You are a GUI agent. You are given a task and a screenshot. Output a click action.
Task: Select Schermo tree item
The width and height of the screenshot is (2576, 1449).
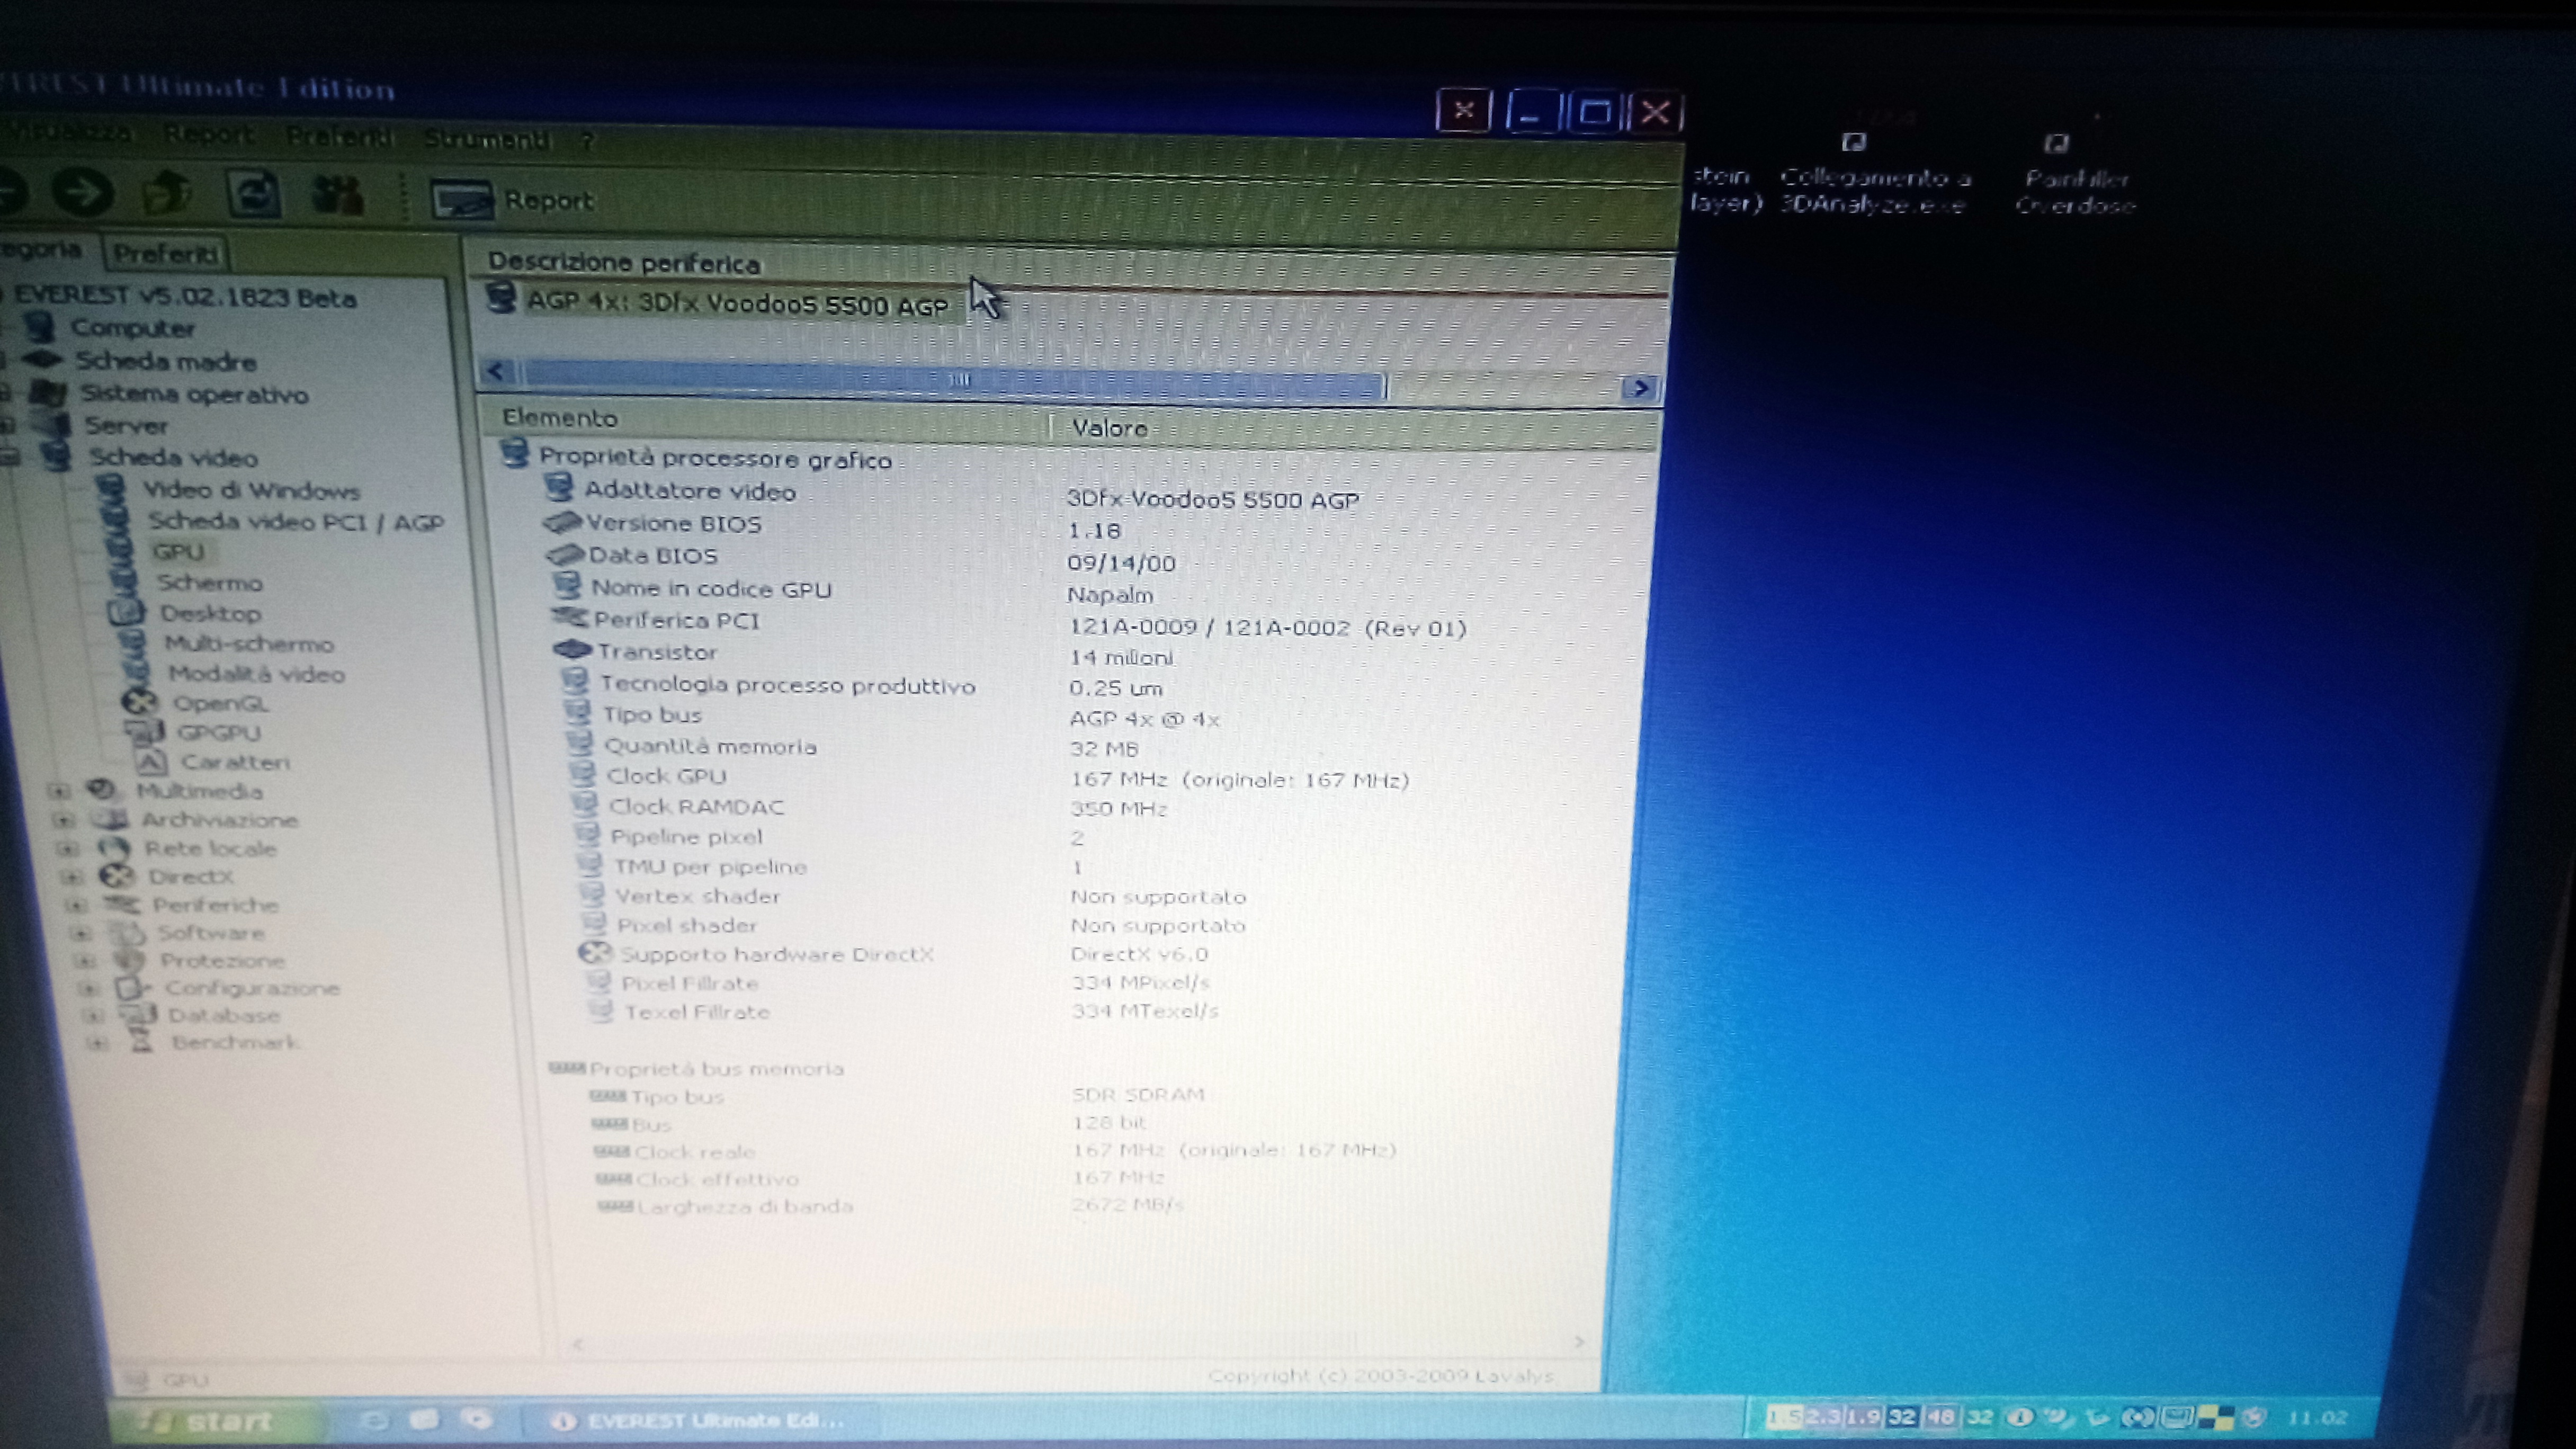210,582
